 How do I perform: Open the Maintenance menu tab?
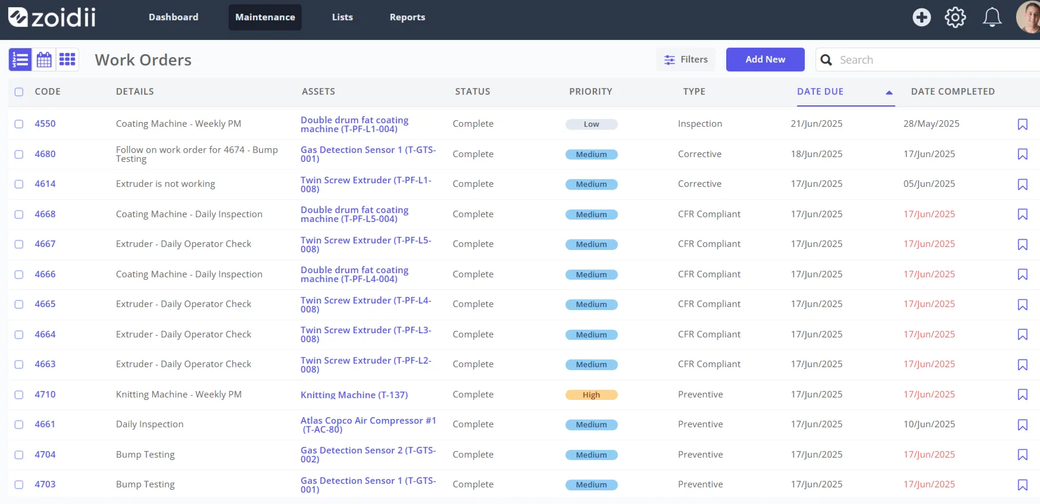click(265, 17)
